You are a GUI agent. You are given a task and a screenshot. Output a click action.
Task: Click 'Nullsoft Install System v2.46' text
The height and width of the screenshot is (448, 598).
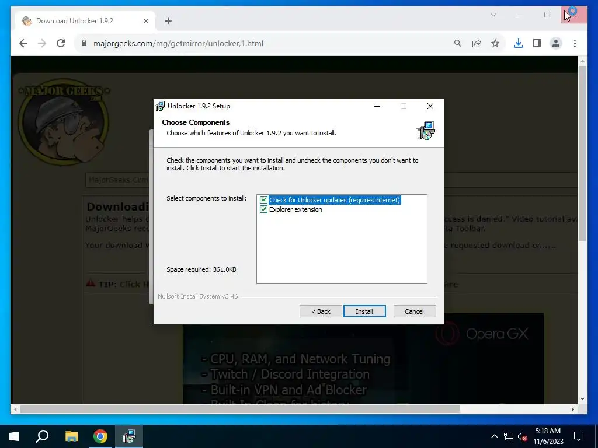click(x=198, y=296)
